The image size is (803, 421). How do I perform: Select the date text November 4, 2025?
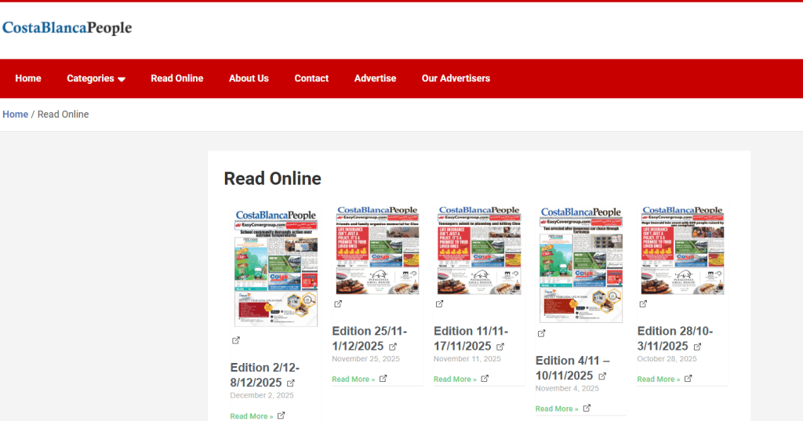tap(567, 389)
